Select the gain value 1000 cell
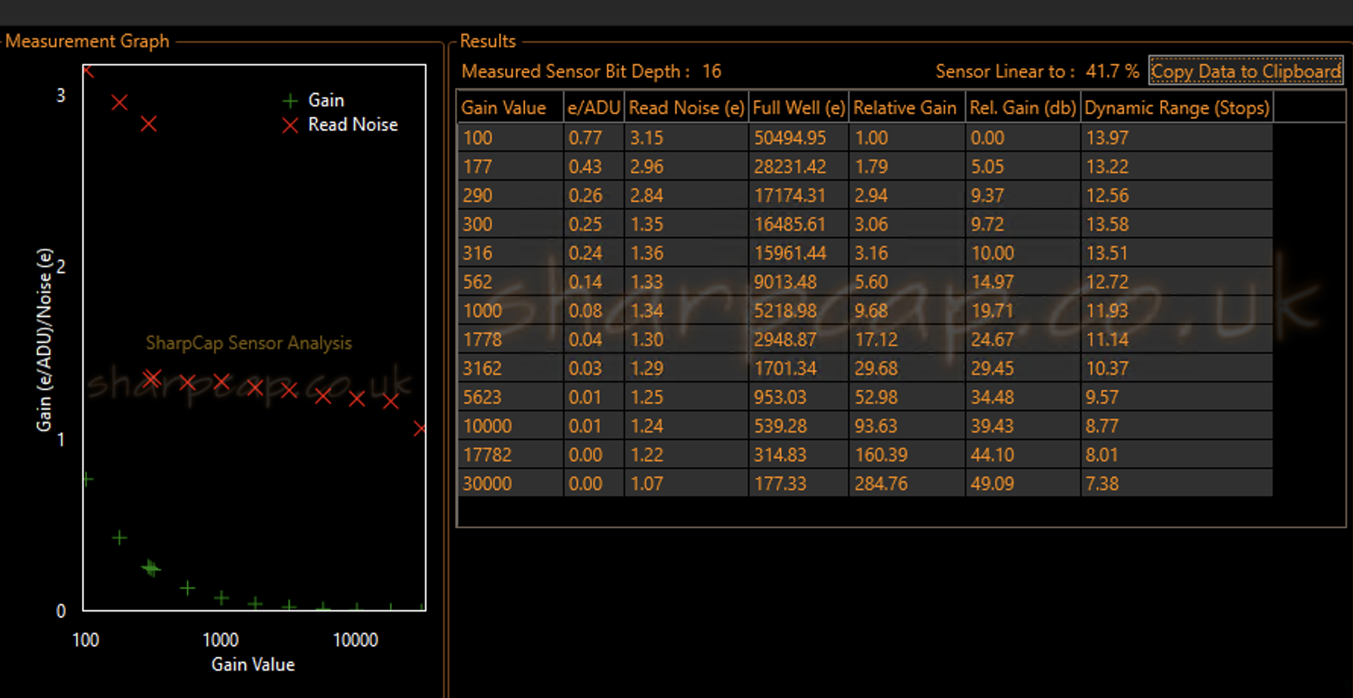Image resolution: width=1353 pixels, height=698 pixels. pos(510,310)
